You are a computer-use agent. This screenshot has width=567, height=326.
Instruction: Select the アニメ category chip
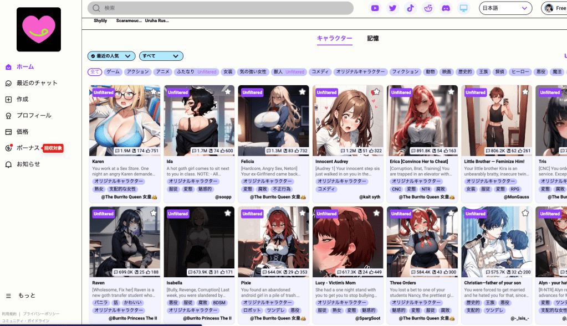[x=162, y=72]
